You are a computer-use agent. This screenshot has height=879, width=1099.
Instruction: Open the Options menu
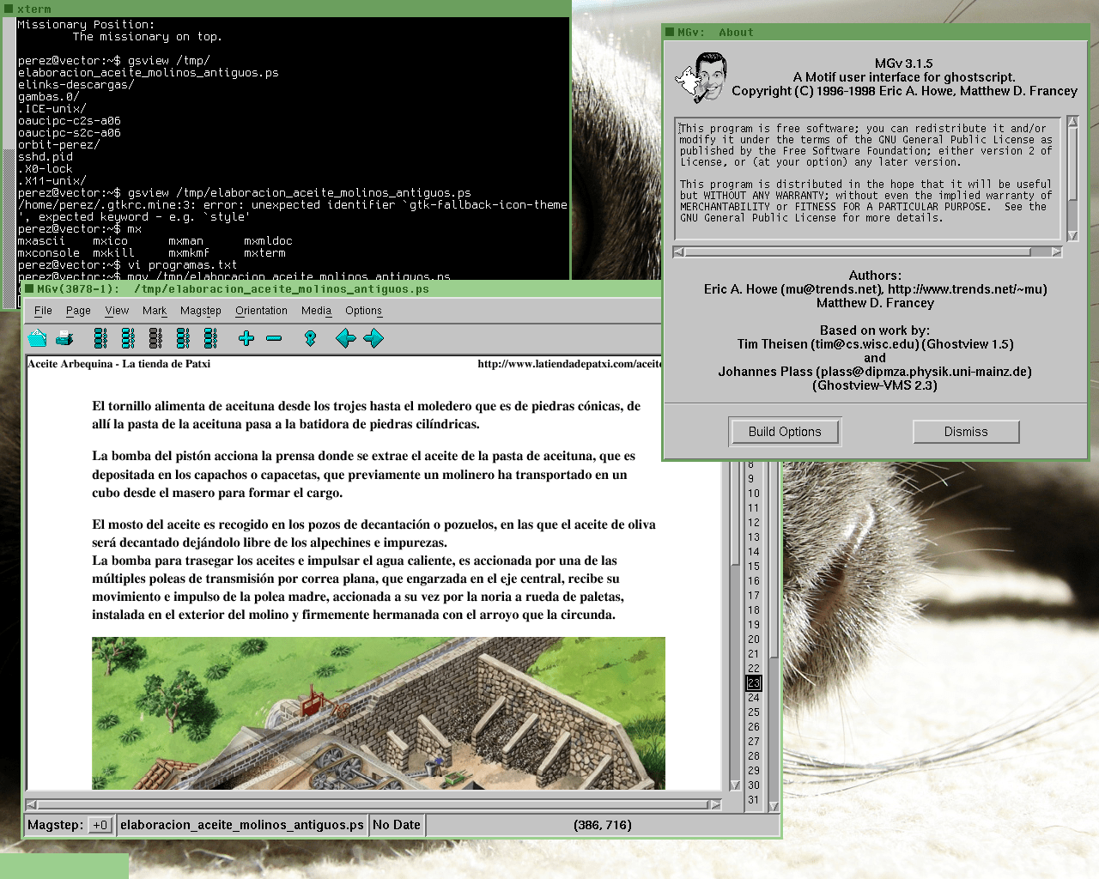coord(363,311)
